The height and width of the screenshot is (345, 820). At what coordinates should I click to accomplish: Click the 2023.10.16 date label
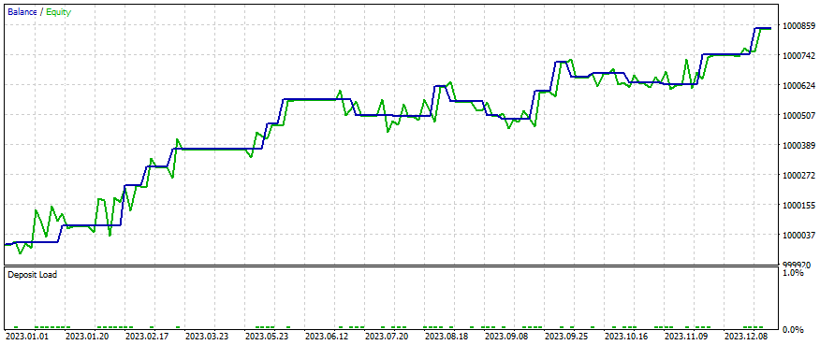click(x=627, y=336)
